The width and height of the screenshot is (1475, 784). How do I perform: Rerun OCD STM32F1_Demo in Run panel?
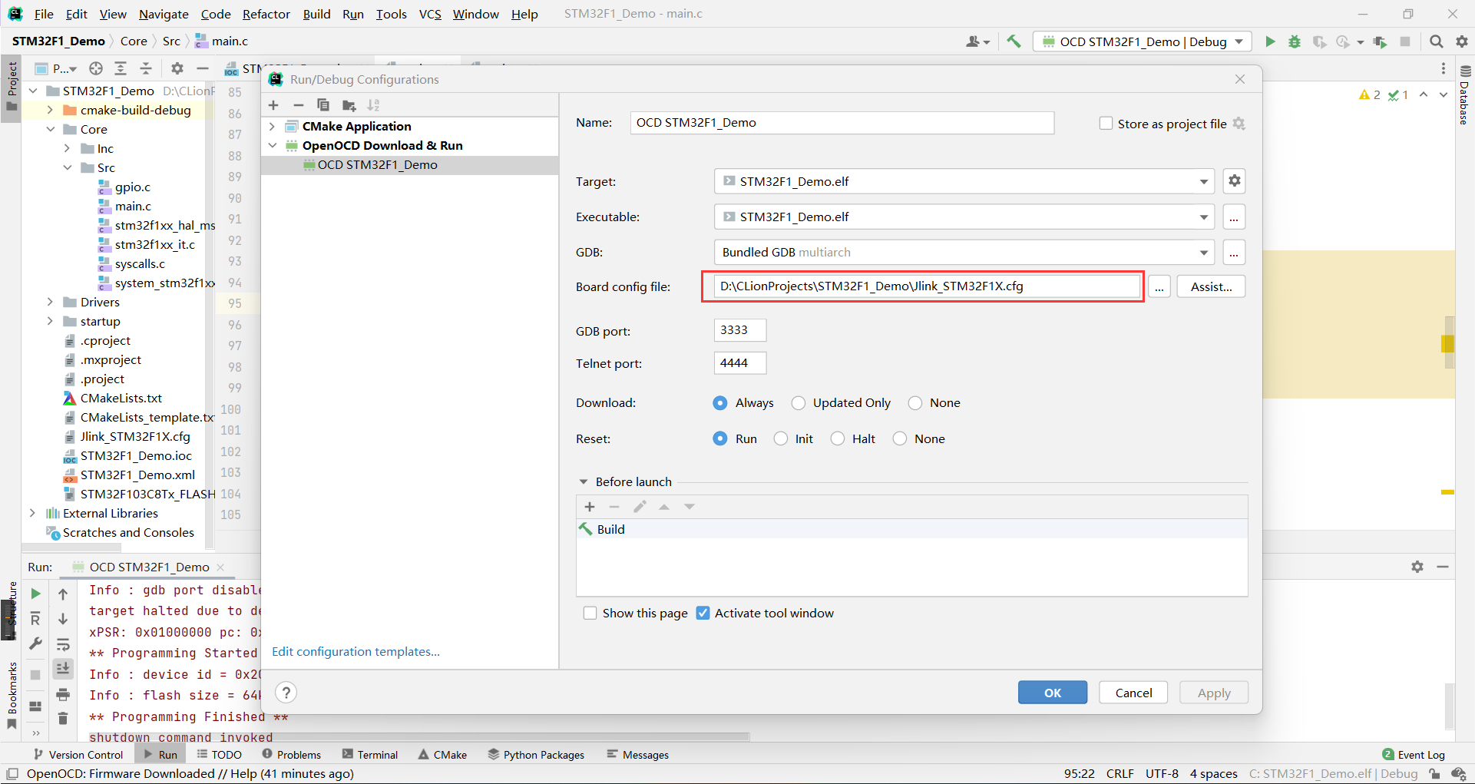pos(35,594)
